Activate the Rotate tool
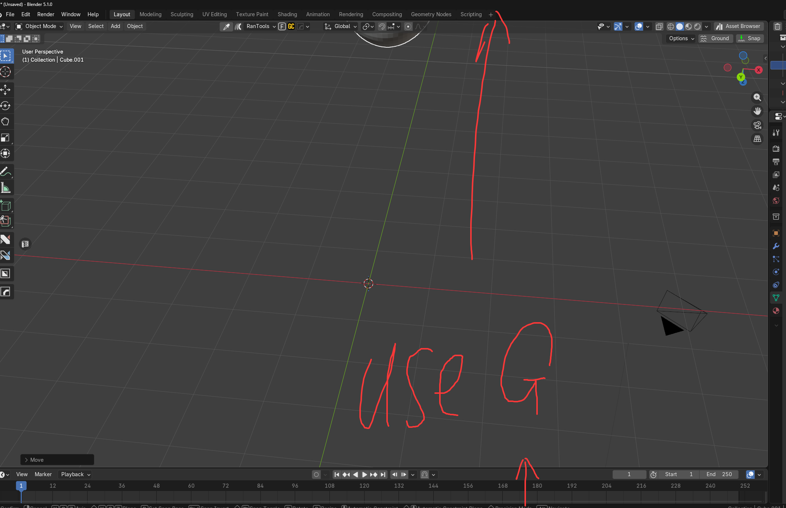 (6, 106)
